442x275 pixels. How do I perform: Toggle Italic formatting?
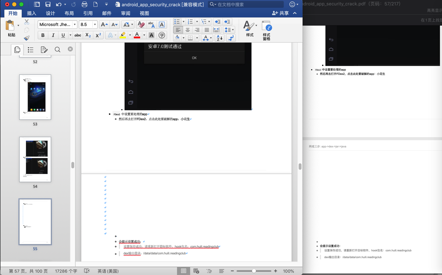(53, 35)
